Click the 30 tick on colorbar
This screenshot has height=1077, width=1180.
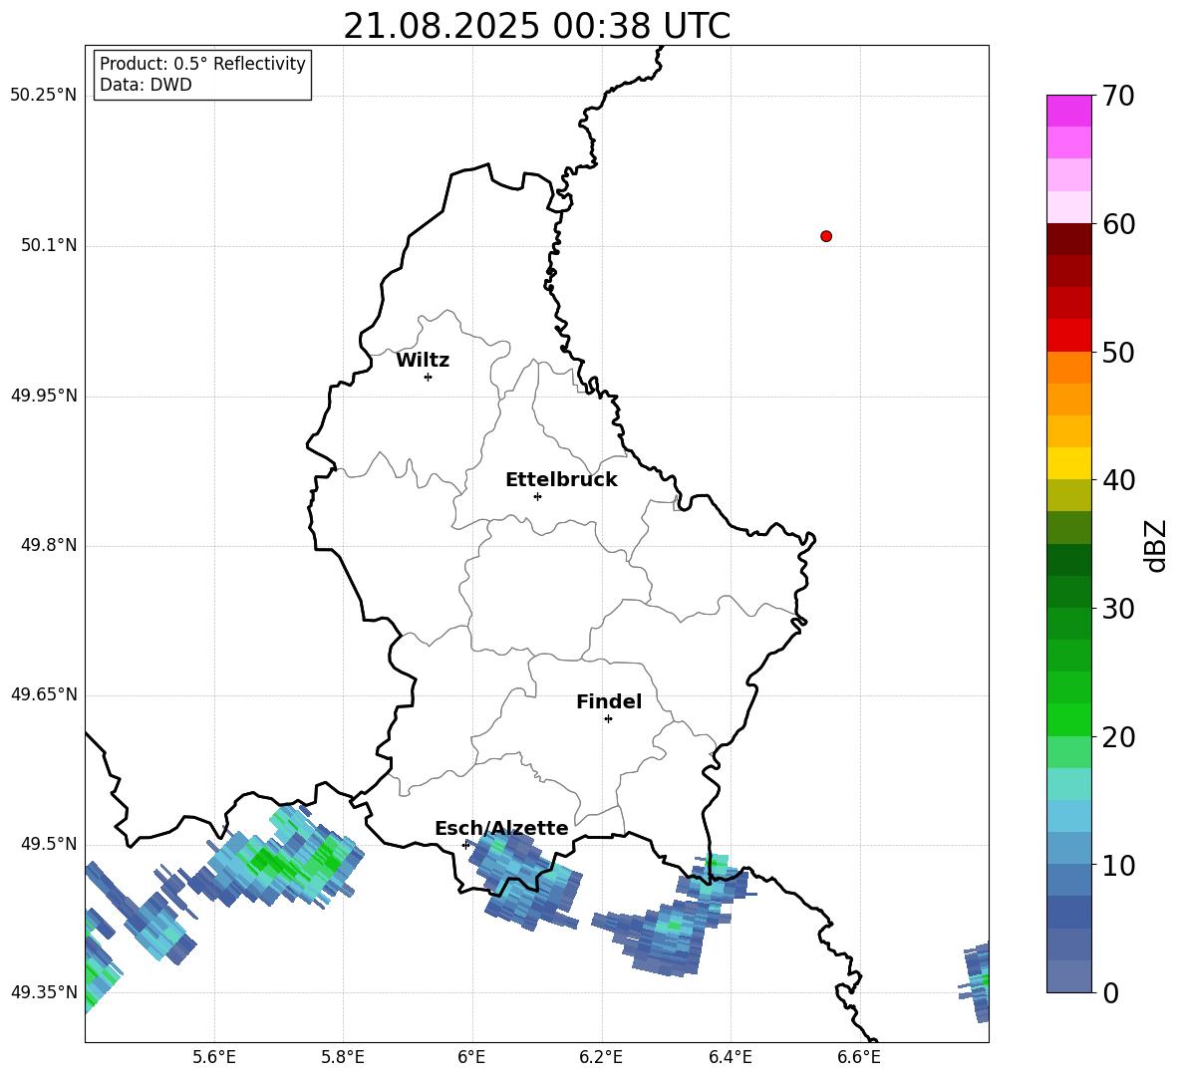1118,609
